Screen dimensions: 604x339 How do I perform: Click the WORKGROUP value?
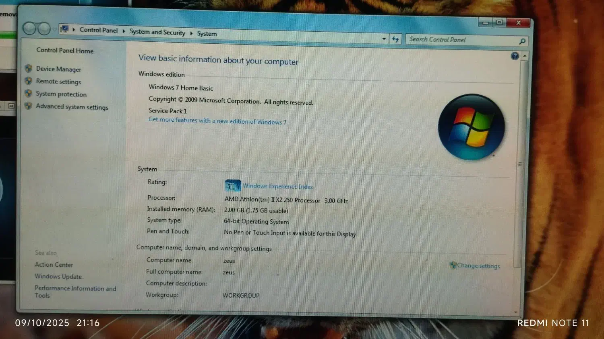[241, 296]
